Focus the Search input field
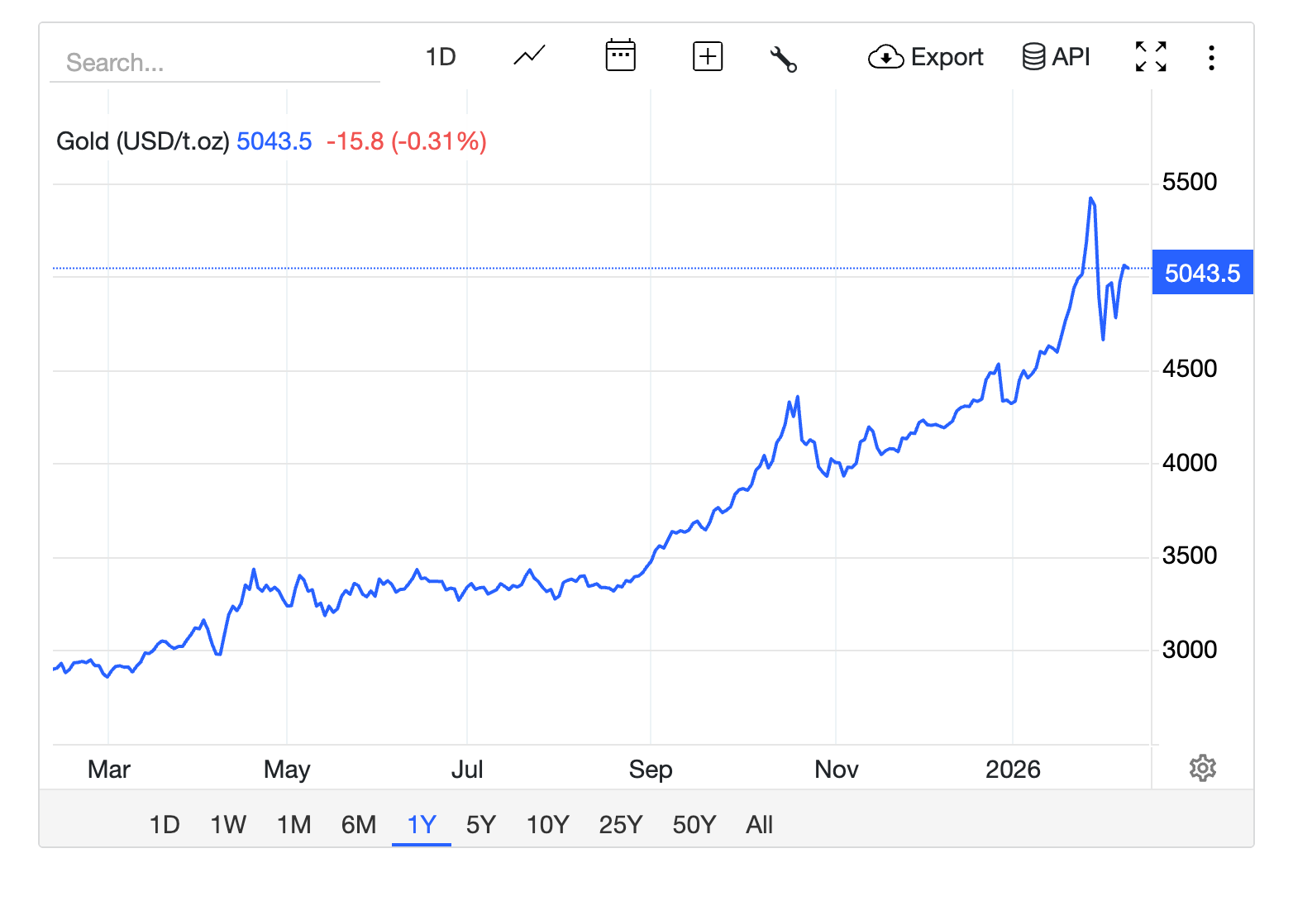The height and width of the screenshot is (901, 1293). tap(215, 63)
